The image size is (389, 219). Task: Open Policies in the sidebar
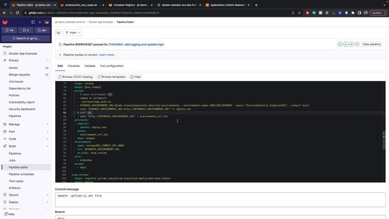pos(26,96)
